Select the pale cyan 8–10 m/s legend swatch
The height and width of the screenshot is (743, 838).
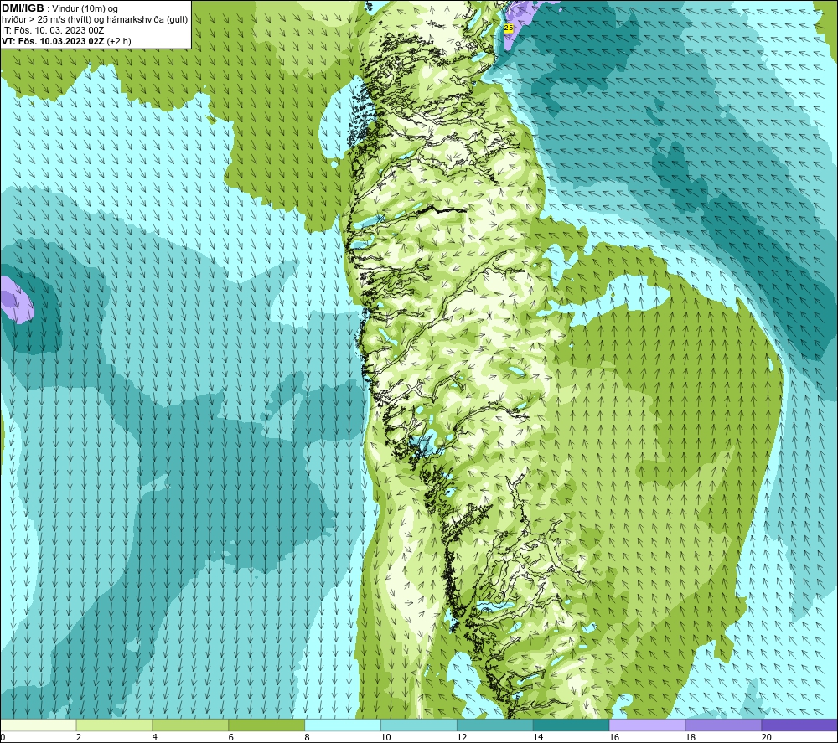click(343, 725)
